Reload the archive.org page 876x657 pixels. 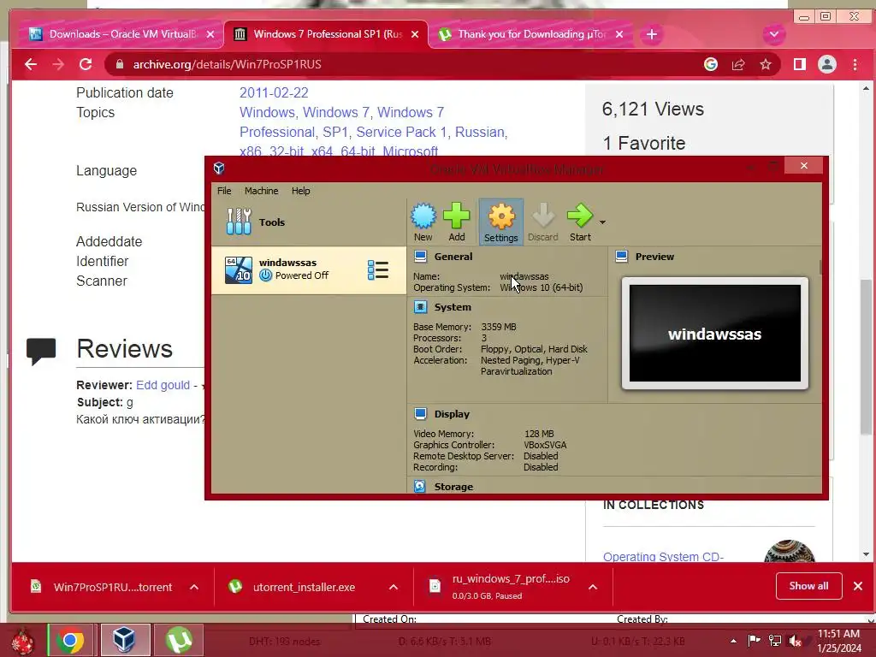coord(86,64)
